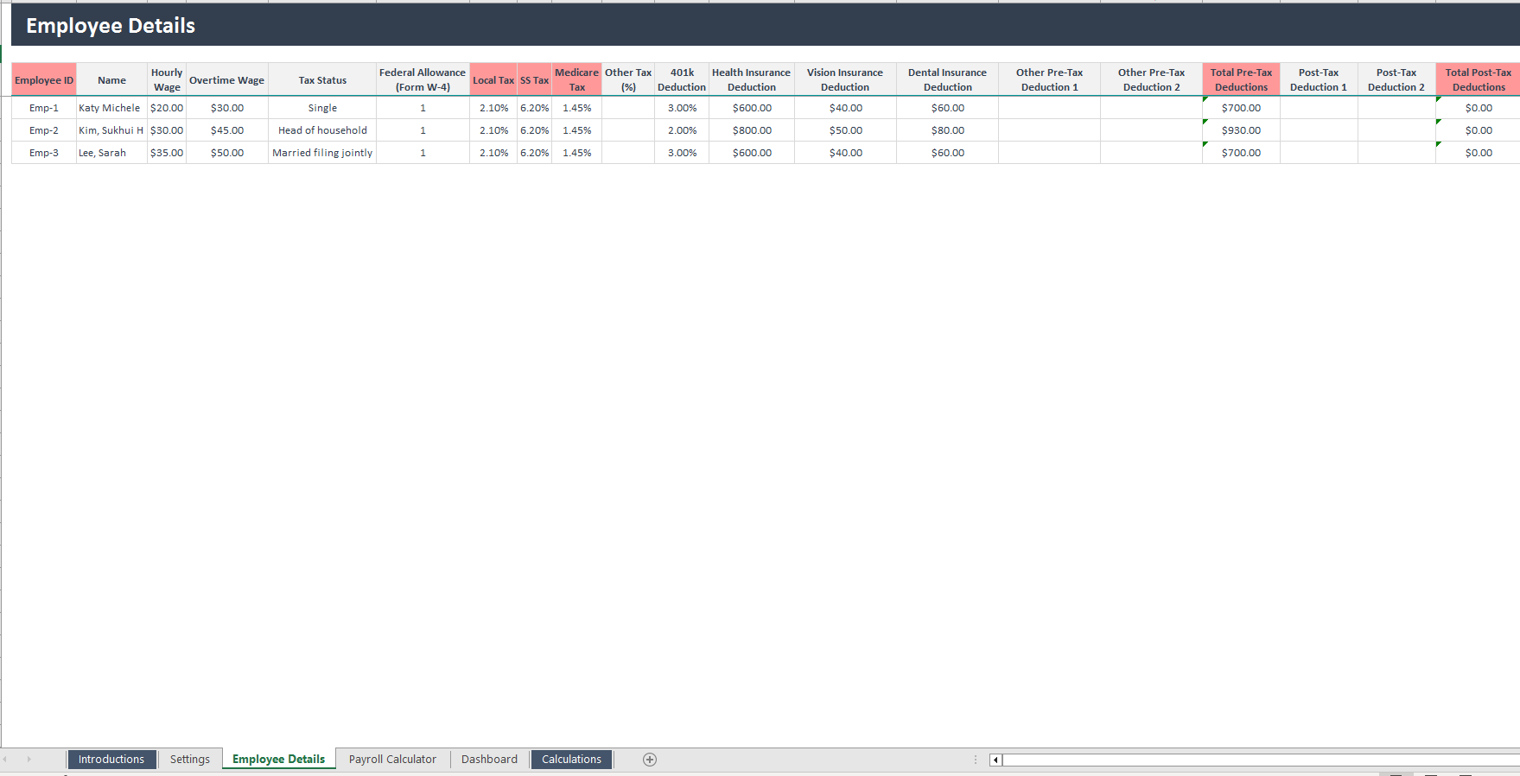This screenshot has width=1520, height=776.
Task: Add a new sheet with plus icon
Action: click(x=650, y=760)
